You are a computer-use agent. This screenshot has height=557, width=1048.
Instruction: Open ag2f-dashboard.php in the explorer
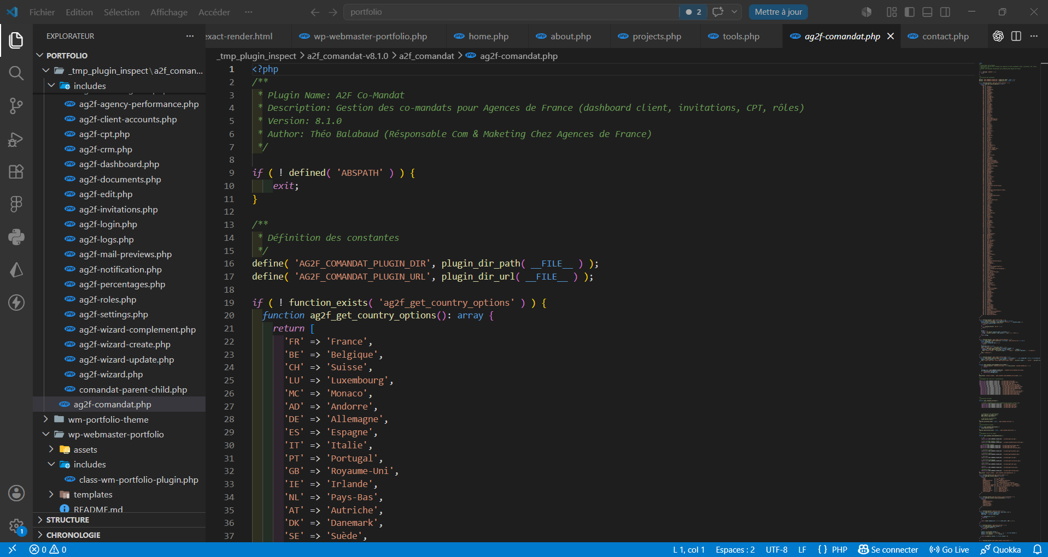click(119, 164)
